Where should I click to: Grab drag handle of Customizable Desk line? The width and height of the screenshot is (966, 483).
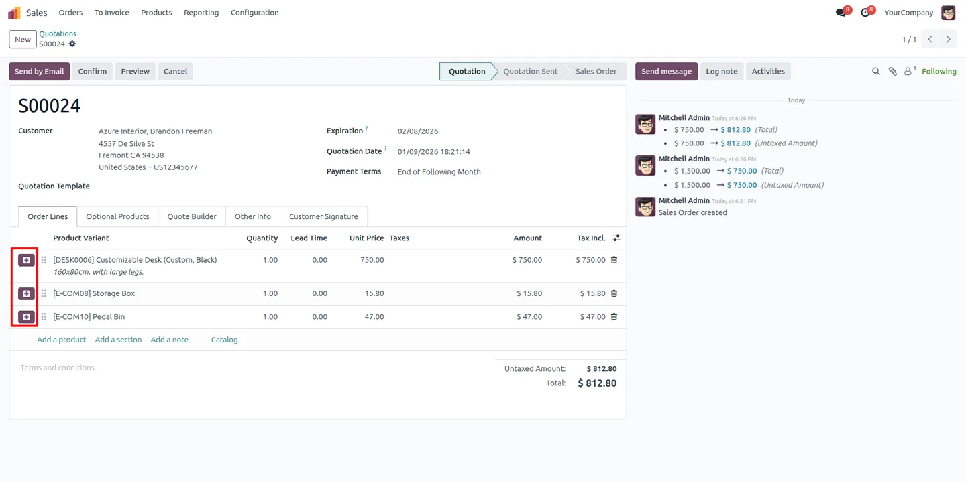click(x=44, y=260)
